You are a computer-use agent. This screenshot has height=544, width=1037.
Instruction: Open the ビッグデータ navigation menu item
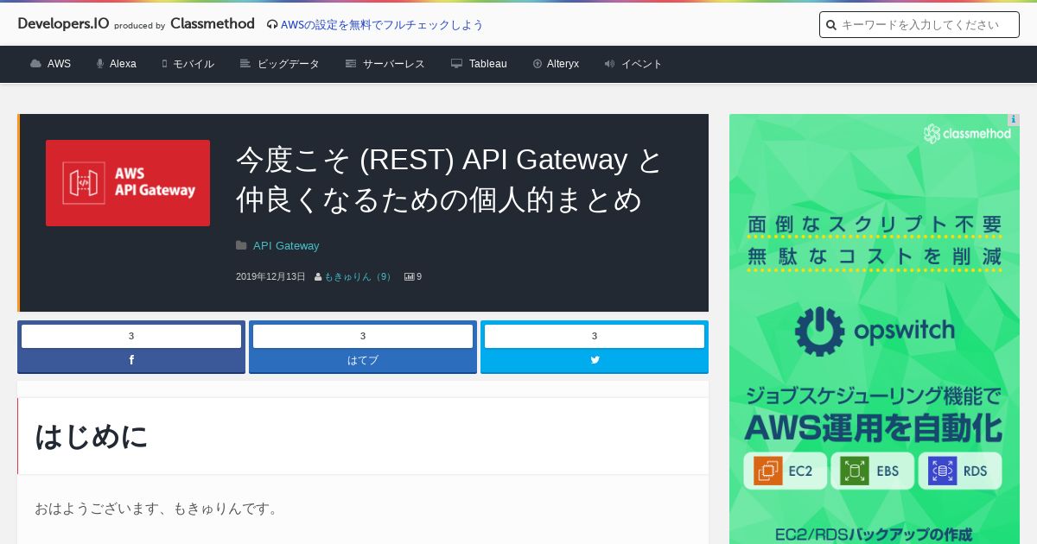(289, 64)
